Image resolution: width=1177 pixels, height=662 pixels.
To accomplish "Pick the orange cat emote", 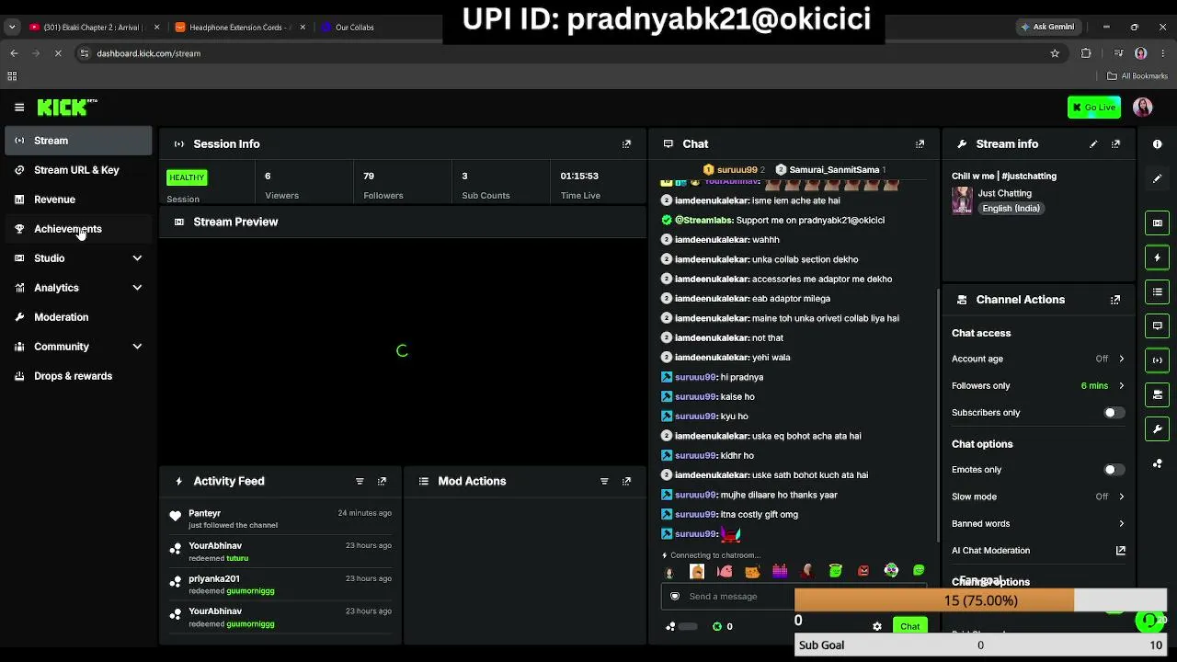I will [752, 571].
